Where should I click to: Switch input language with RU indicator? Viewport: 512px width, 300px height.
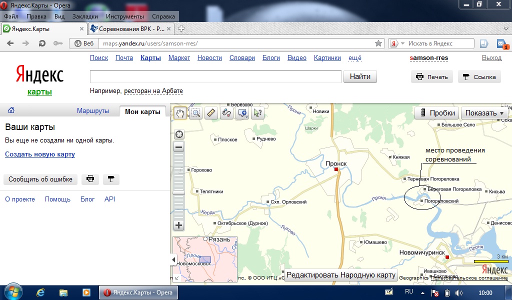click(409, 292)
